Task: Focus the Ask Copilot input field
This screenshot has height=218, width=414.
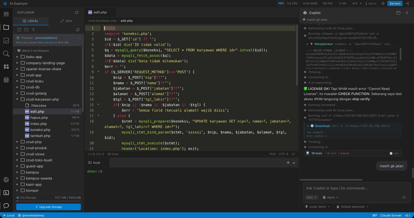Action: click(x=357, y=188)
